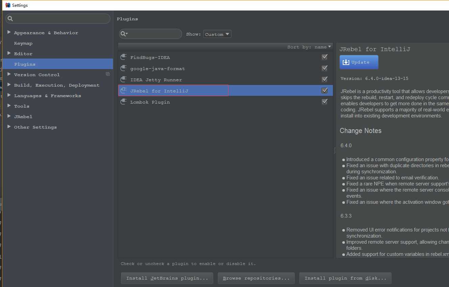Expand Appearance & Behavior arrow
This screenshot has height=287, width=449.
[x=9, y=32]
